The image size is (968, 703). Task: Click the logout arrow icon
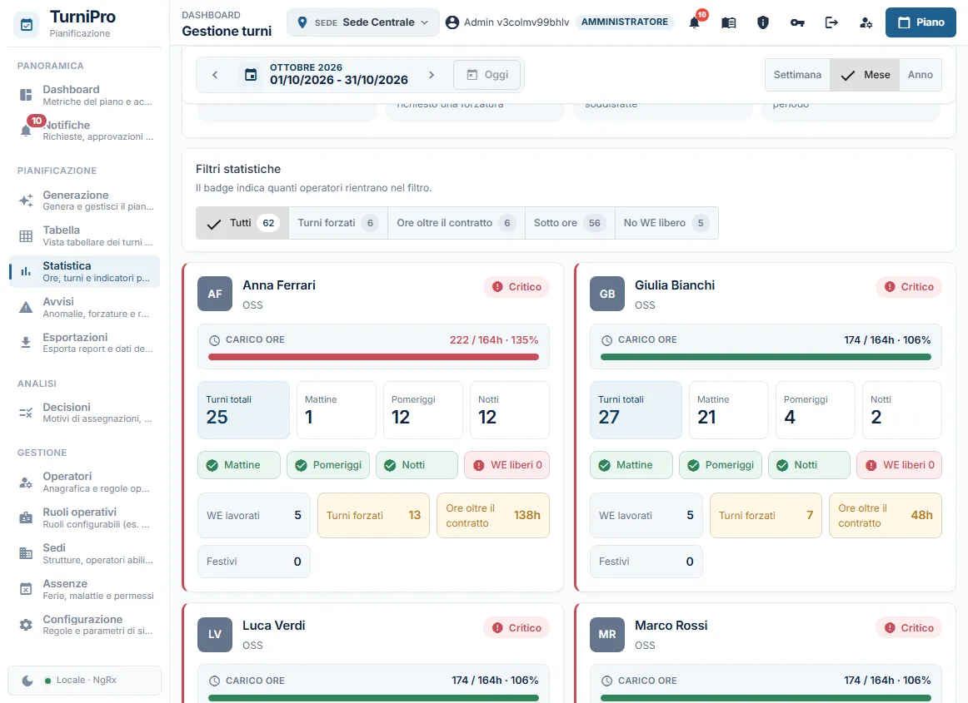coord(831,22)
